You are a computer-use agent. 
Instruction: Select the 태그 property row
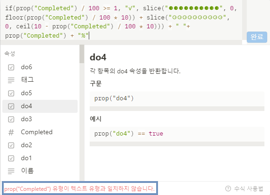[40, 80]
